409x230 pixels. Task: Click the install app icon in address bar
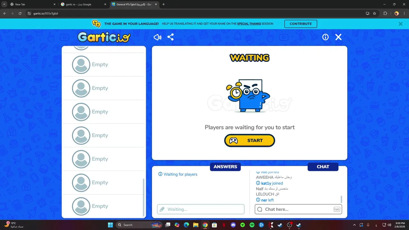coord(367,13)
